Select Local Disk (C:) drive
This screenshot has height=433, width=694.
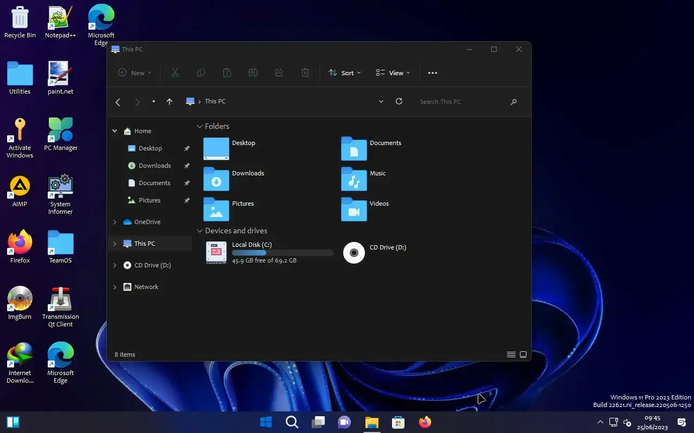(268, 252)
